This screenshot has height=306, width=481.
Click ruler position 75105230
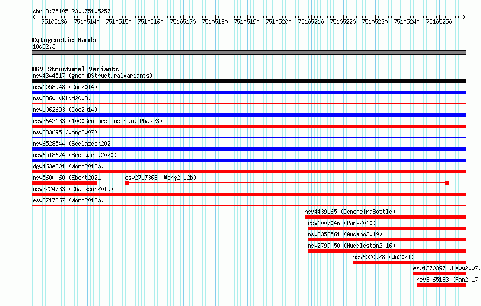point(375,22)
